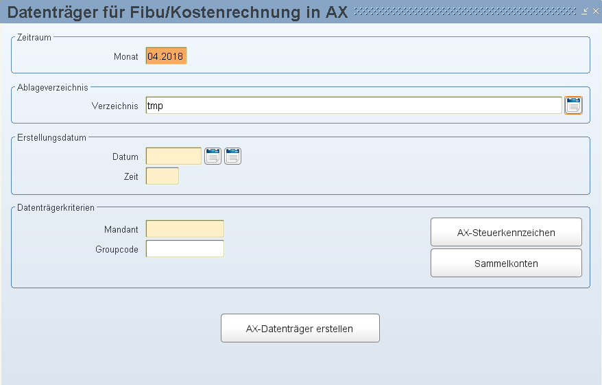602x385 pixels.
Task: Open the directory browse icon next to Verzeichnis
Action: tap(573, 105)
